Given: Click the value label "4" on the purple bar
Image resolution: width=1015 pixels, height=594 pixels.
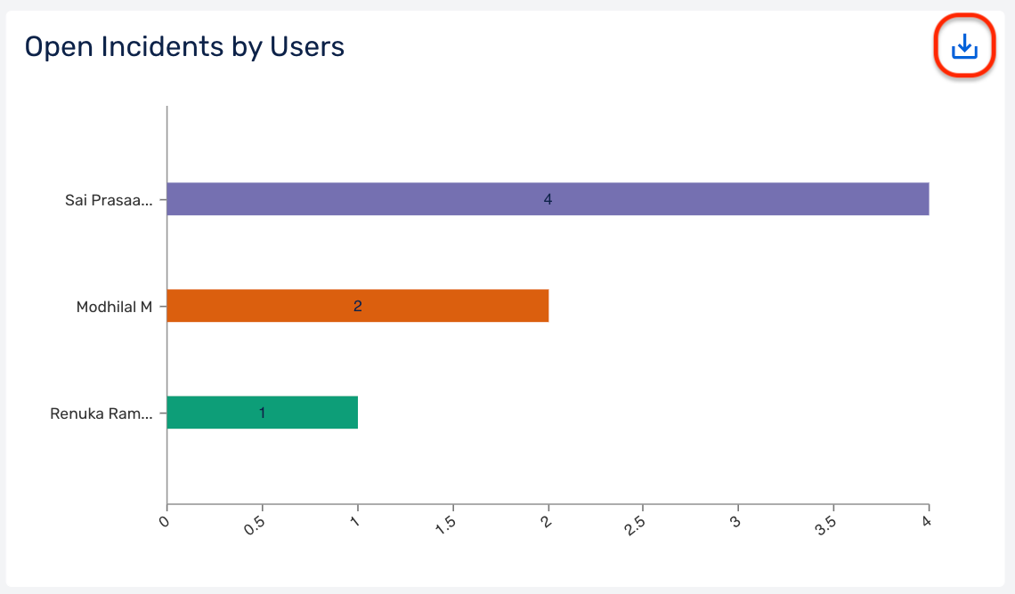Looking at the screenshot, I should [548, 199].
